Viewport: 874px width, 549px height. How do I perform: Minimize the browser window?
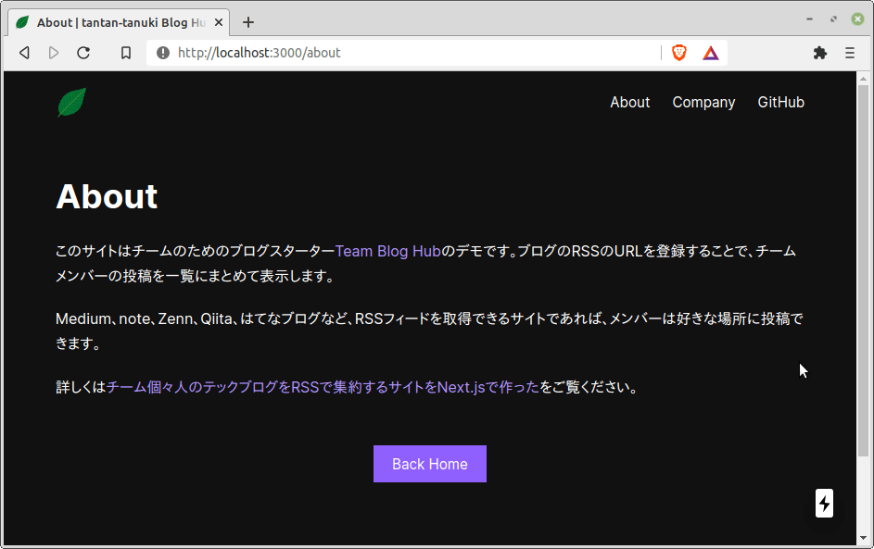809,19
